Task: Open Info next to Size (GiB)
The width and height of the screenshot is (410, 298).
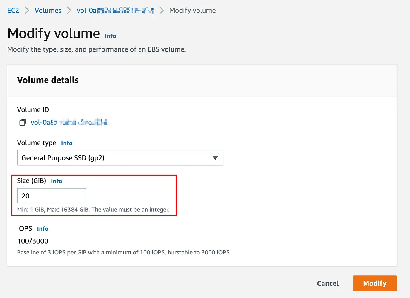Action: point(57,181)
